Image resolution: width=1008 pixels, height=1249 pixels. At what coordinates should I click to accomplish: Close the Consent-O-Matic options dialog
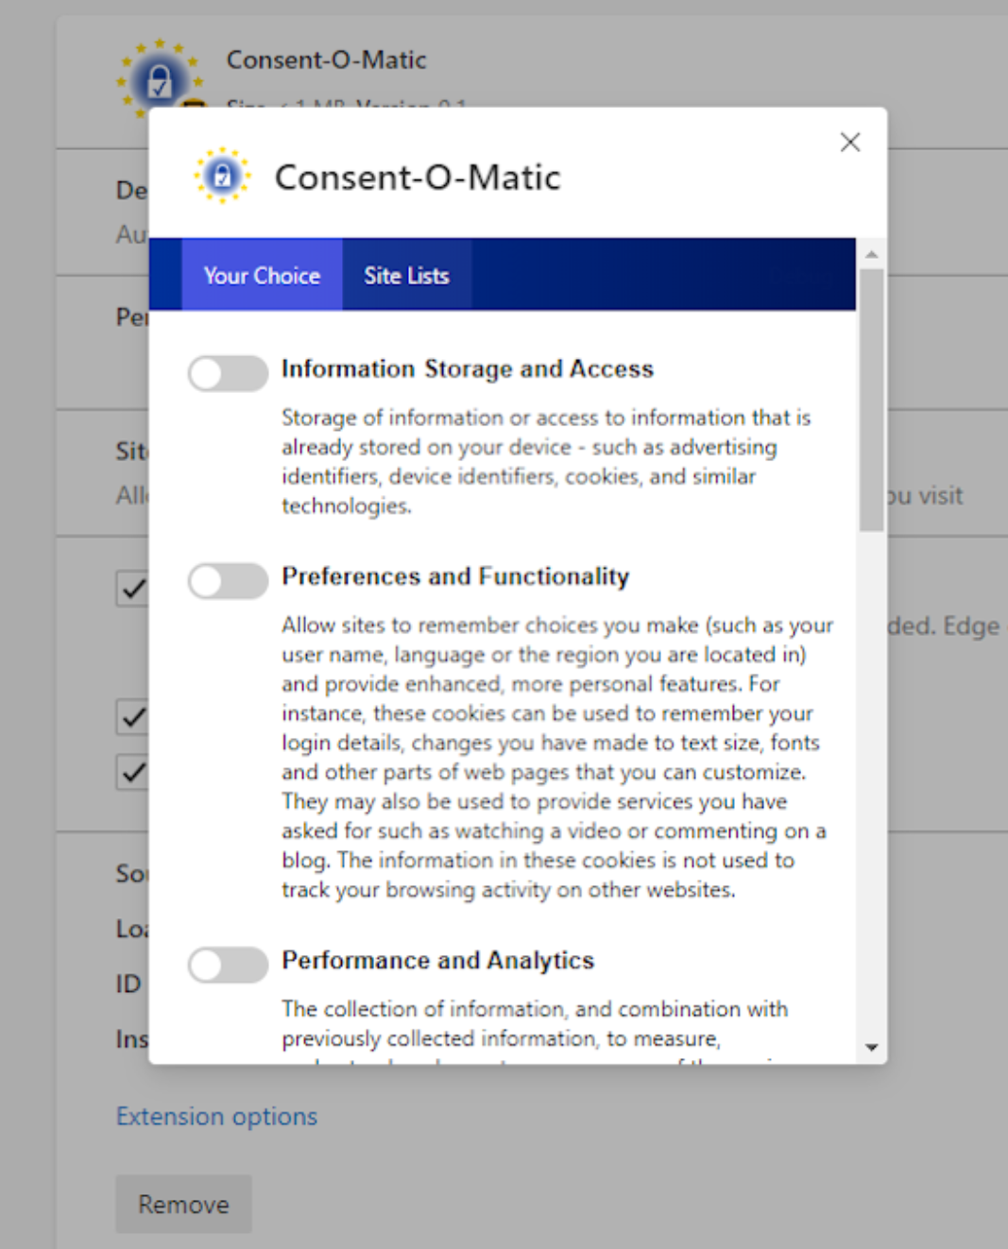(x=850, y=143)
